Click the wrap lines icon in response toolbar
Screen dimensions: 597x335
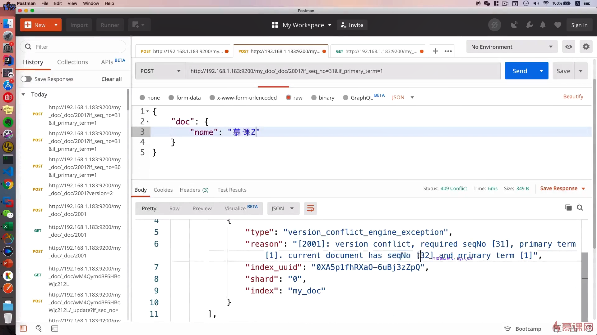click(x=310, y=208)
